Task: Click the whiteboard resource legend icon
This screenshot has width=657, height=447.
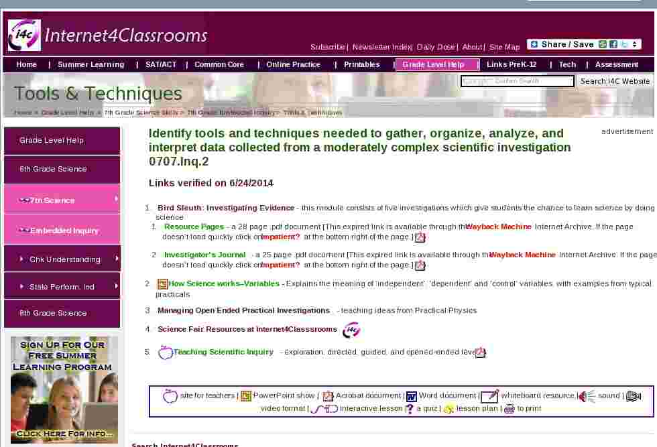Action: click(x=489, y=396)
